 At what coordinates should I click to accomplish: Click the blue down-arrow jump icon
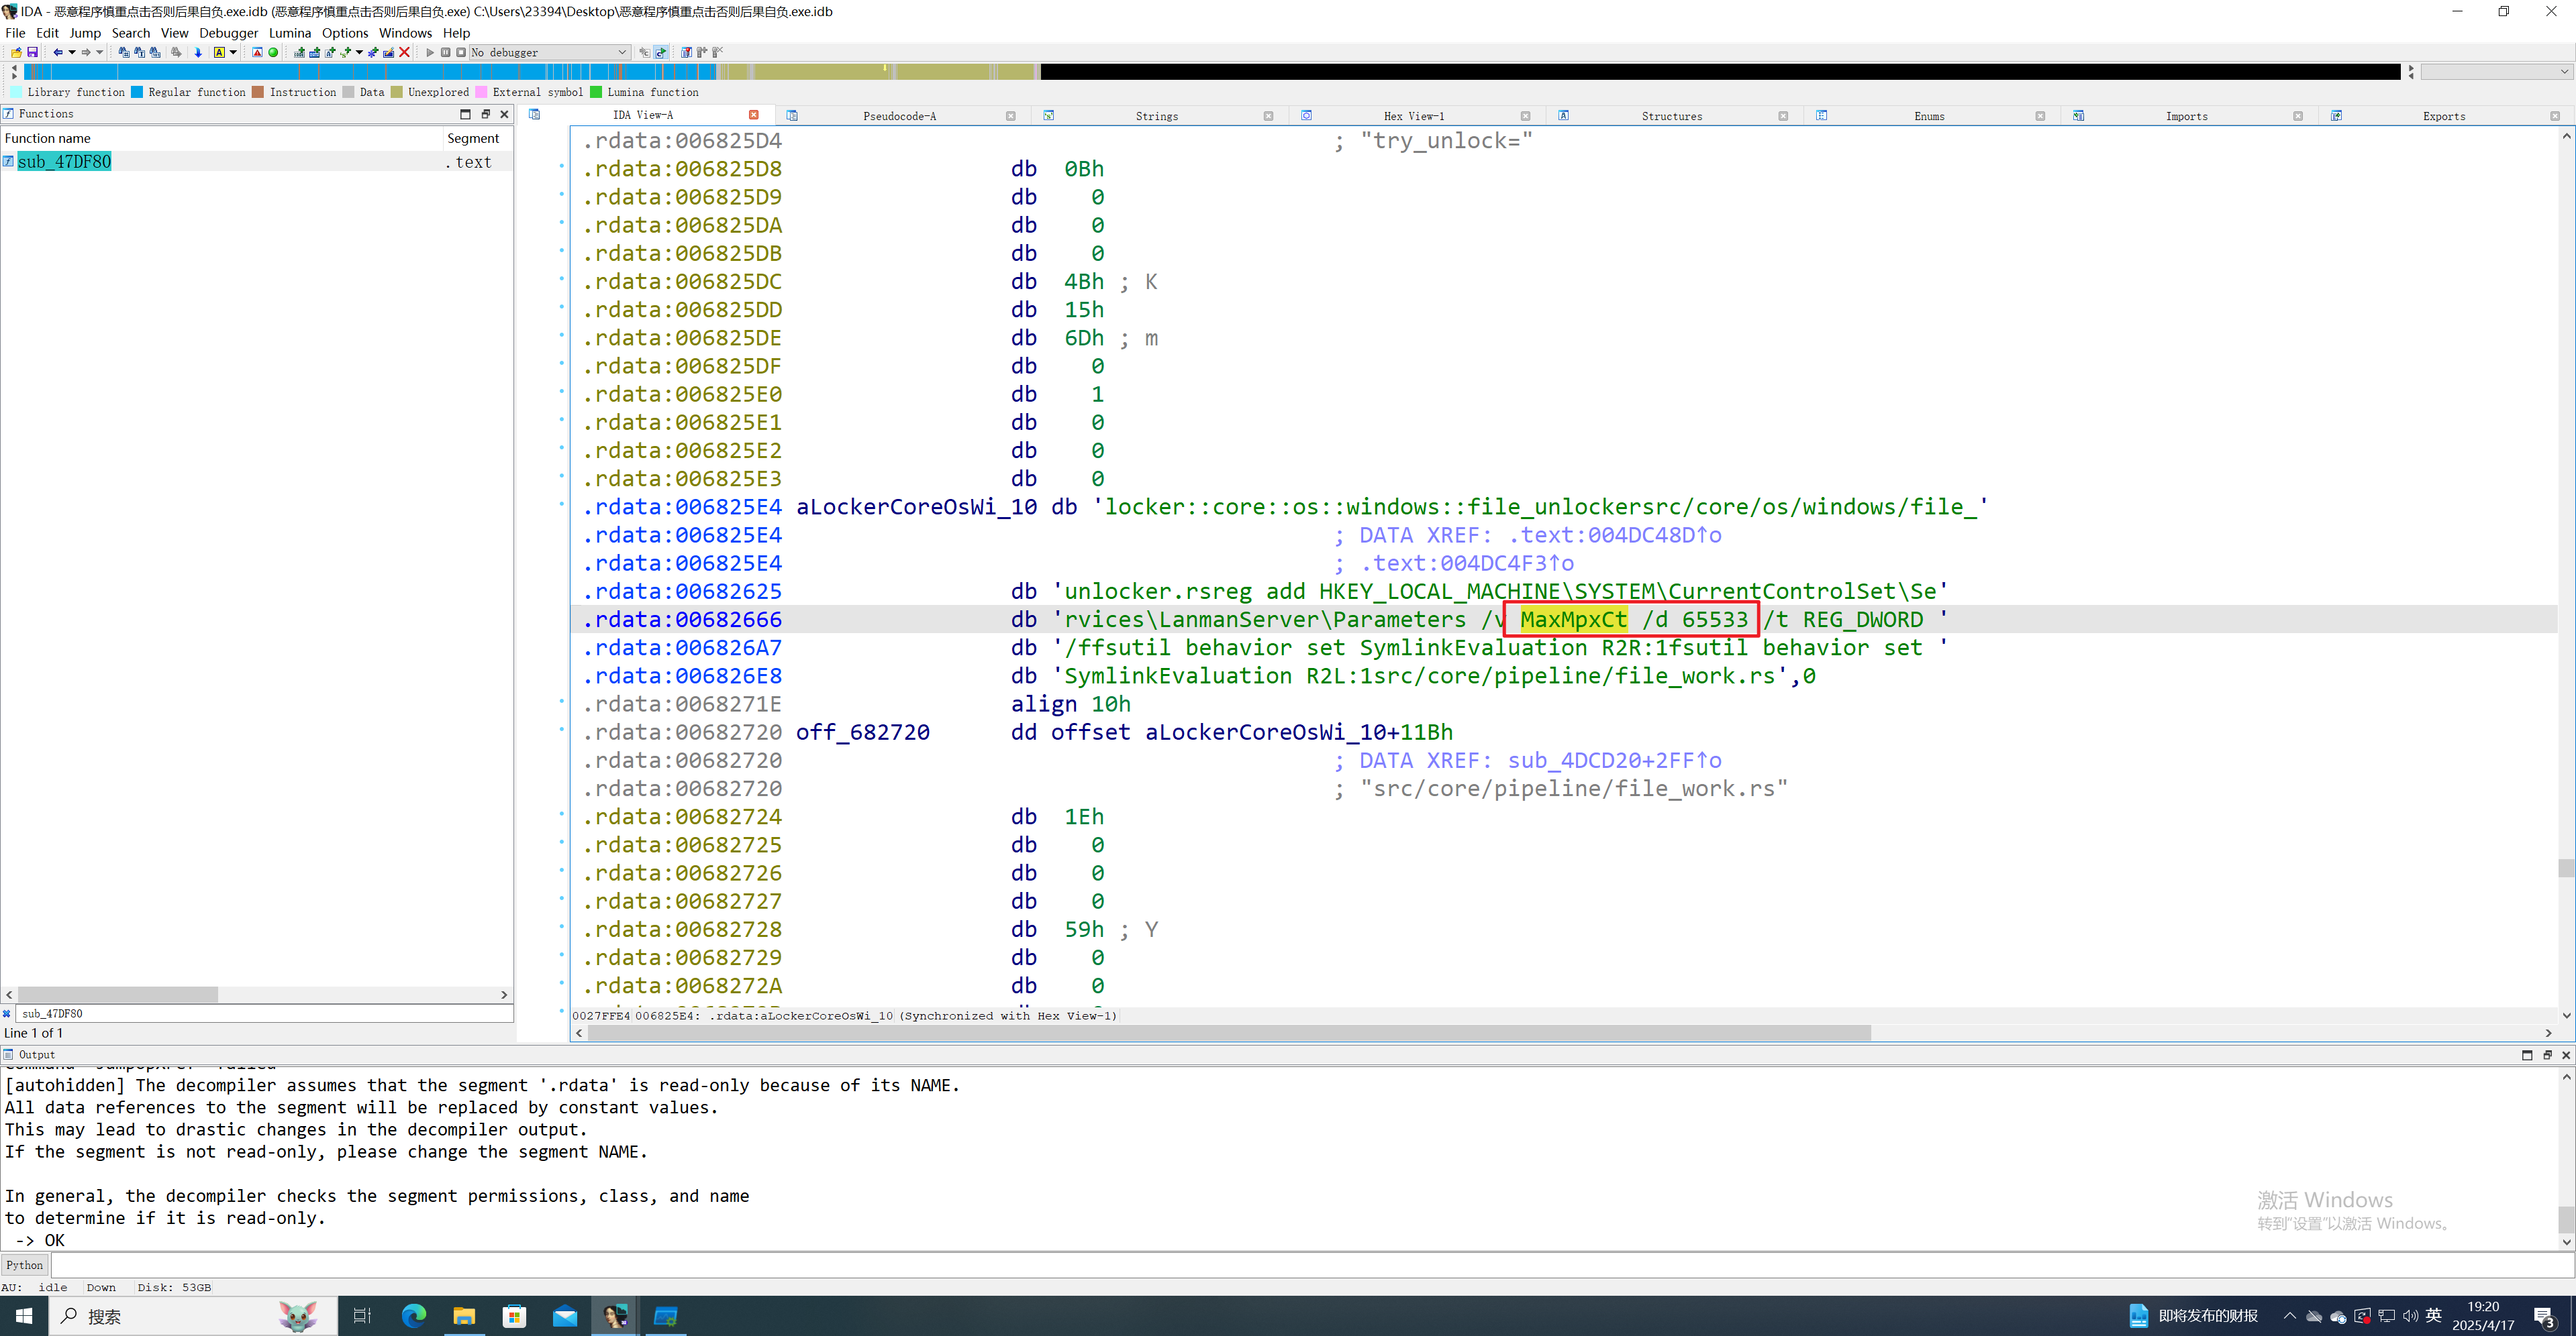pyautogui.click(x=198, y=52)
